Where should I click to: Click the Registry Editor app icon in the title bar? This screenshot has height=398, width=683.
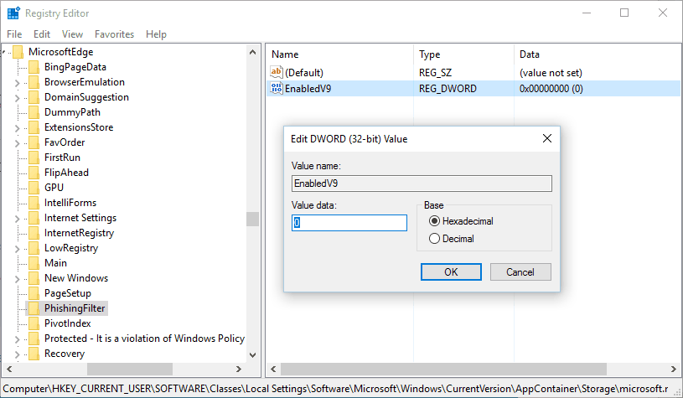13,13
